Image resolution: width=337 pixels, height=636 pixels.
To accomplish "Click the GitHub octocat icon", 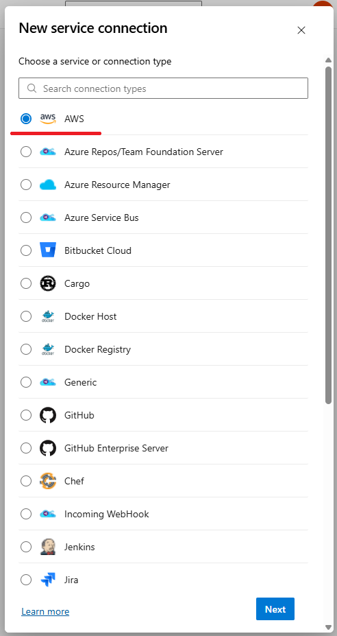I will pos(48,415).
